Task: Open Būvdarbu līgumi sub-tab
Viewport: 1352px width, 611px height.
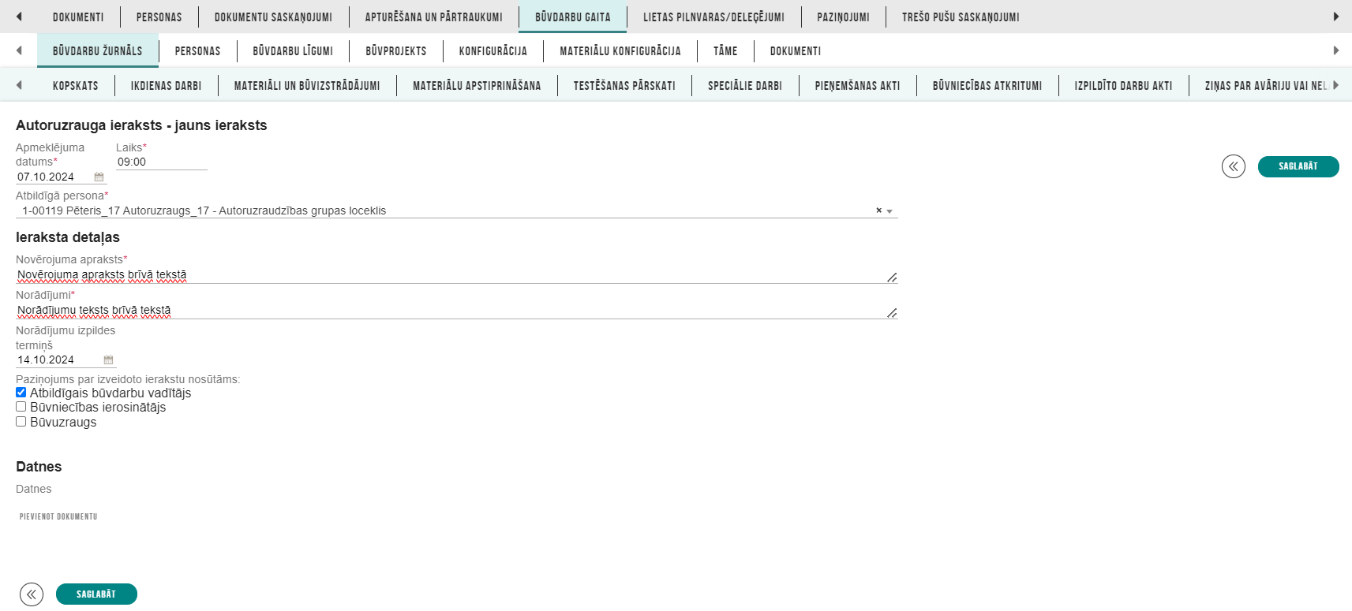Action: [x=293, y=50]
